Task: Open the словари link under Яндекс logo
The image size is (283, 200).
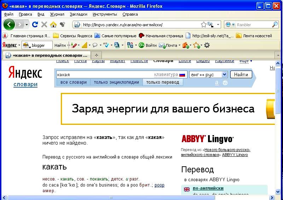Action: 25,84
